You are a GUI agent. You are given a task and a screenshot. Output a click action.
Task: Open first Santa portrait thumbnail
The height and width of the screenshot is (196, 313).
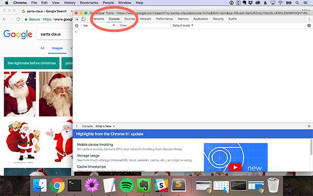[x=20, y=94]
